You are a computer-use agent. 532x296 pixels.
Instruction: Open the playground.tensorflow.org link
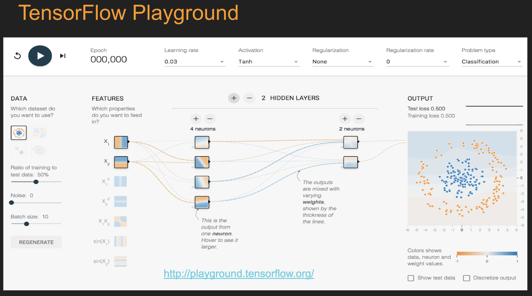point(239,274)
